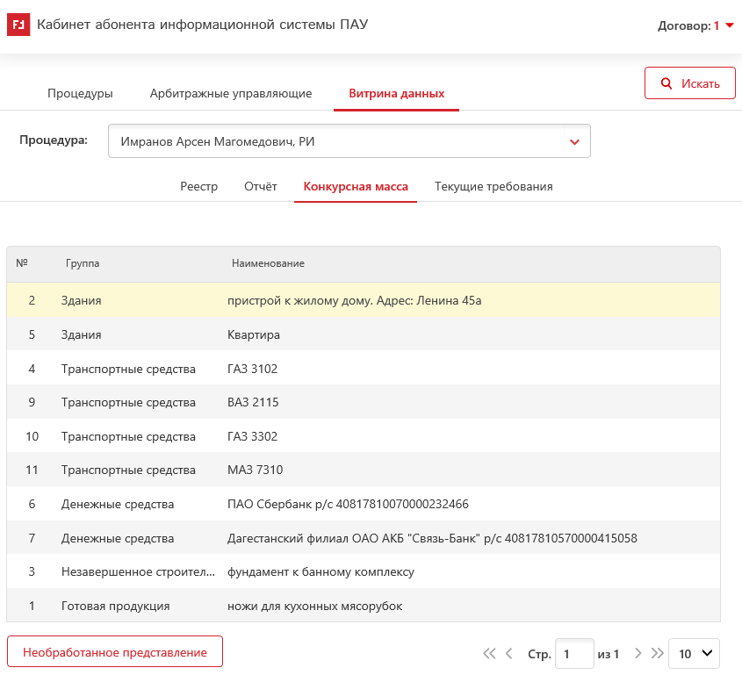Open the Арбитражные управляющие tab
The height and width of the screenshot is (675, 742).
pos(231,94)
